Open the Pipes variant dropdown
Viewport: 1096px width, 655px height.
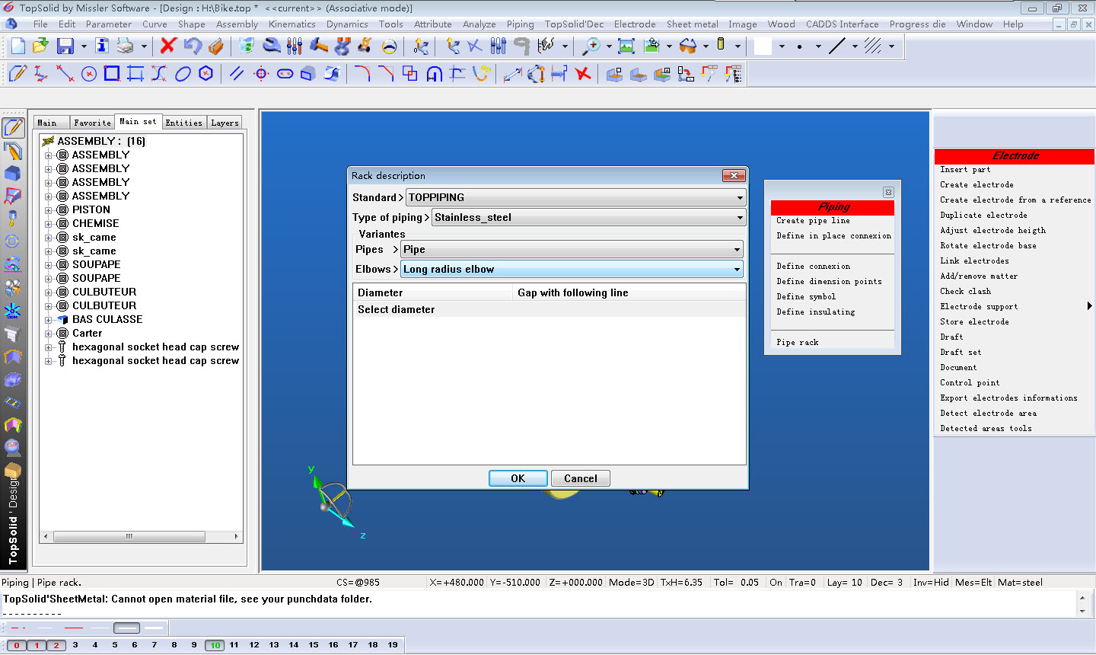tap(572, 249)
